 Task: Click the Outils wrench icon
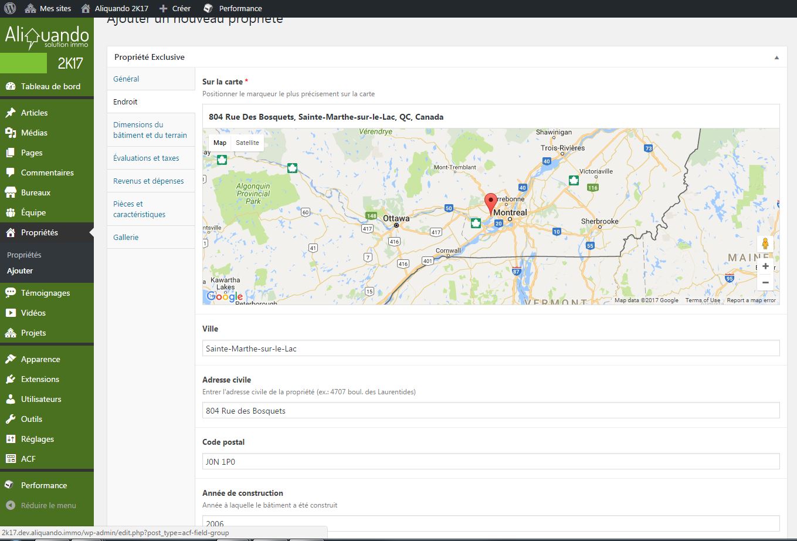click(x=11, y=419)
